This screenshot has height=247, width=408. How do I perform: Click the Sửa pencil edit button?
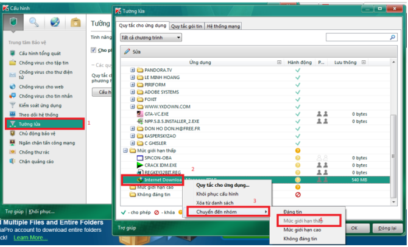pyautogui.click(x=132, y=52)
